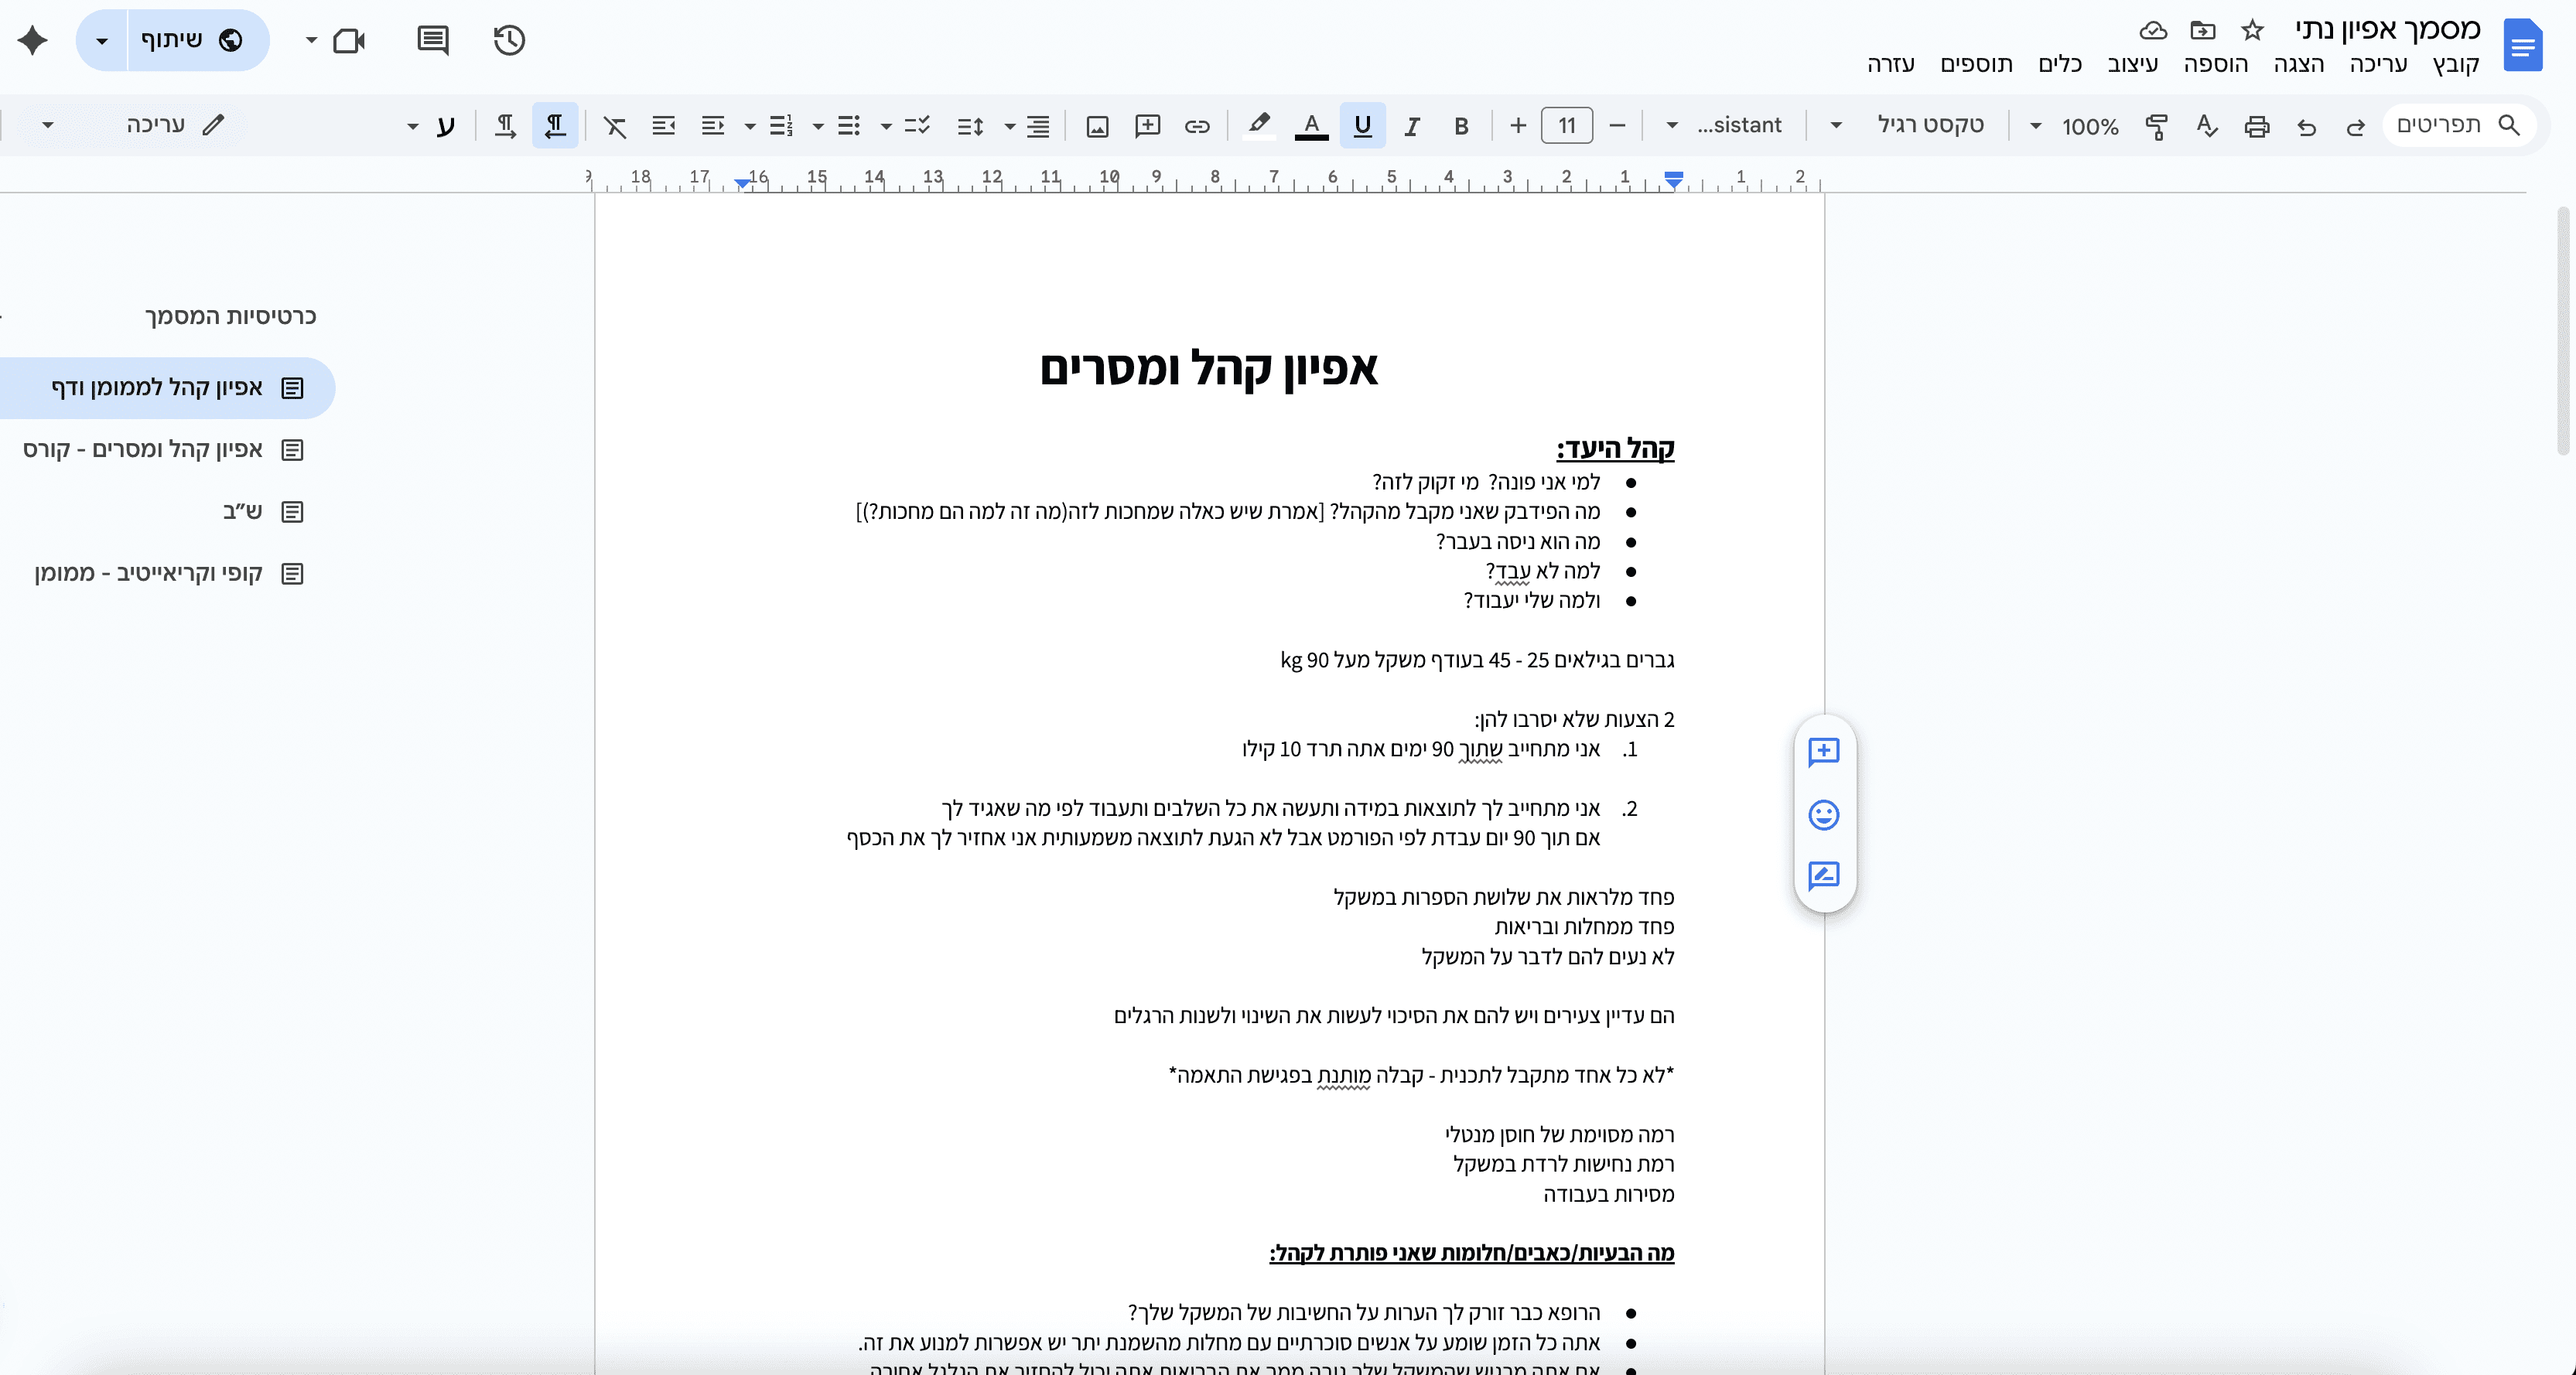Open the עיצוב menu
The image size is (2576, 1375).
pyautogui.click(x=2132, y=65)
